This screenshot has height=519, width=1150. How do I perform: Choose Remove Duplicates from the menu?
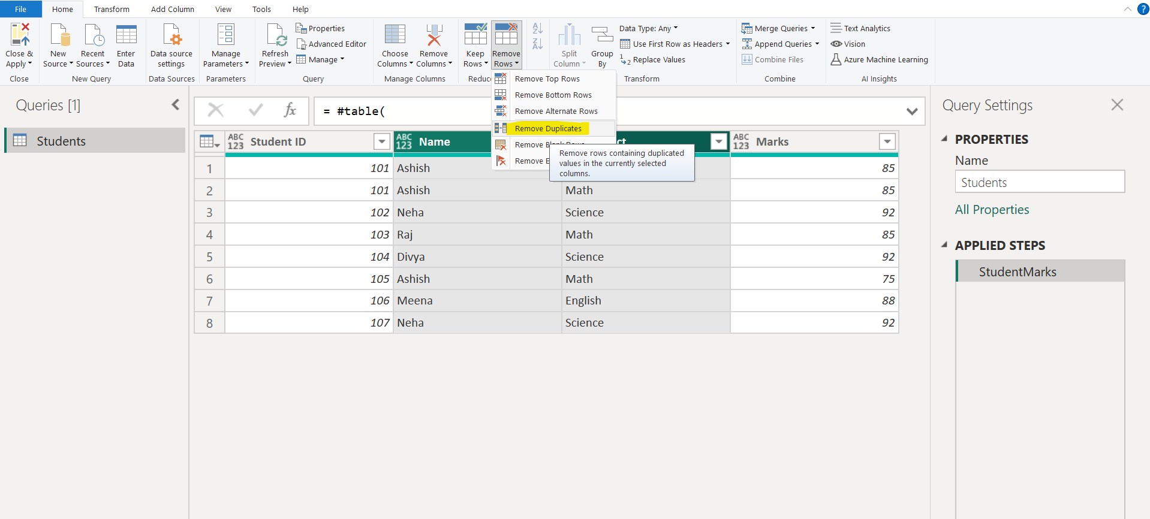tap(547, 128)
